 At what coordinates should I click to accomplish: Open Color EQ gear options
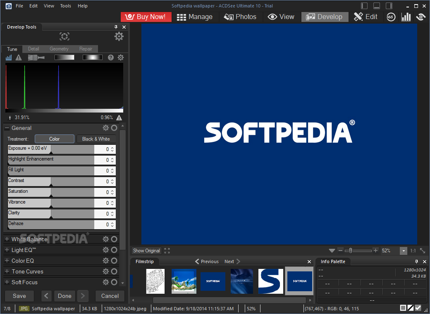point(105,261)
